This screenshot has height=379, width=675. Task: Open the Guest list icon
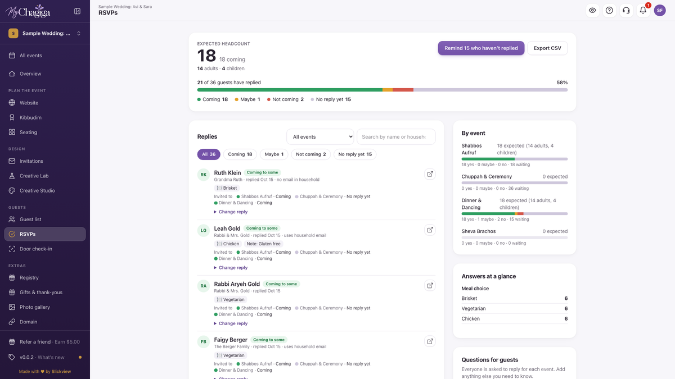tap(12, 220)
